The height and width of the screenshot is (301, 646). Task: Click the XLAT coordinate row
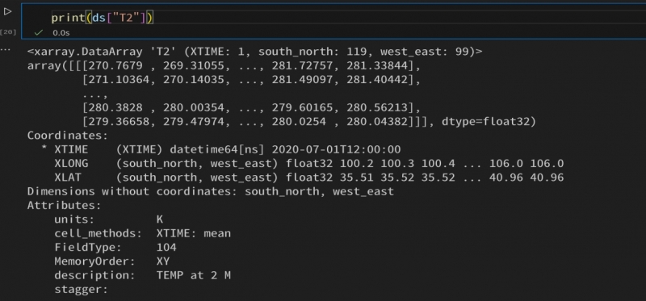309,178
